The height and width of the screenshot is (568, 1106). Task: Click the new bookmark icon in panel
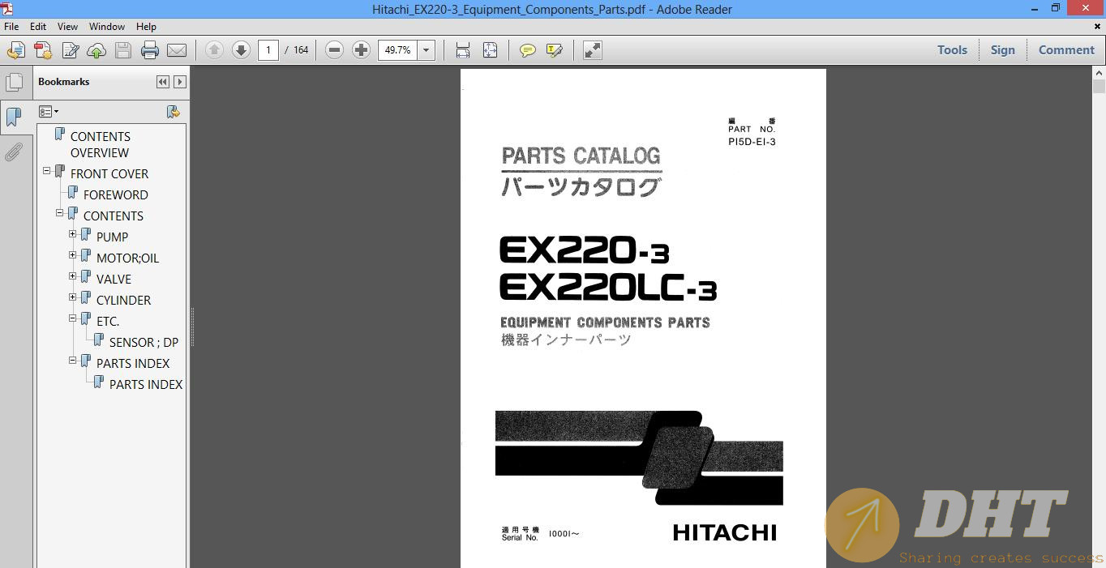click(173, 112)
